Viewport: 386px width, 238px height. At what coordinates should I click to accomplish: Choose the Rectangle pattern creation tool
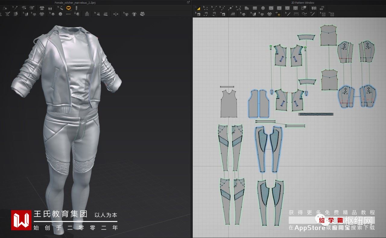[255, 8]
